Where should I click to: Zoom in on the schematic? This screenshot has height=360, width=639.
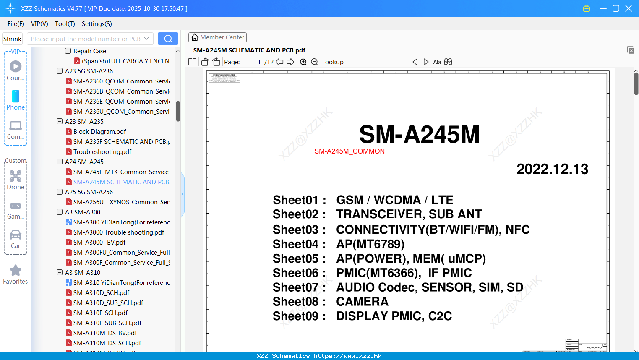click(303, 62)
